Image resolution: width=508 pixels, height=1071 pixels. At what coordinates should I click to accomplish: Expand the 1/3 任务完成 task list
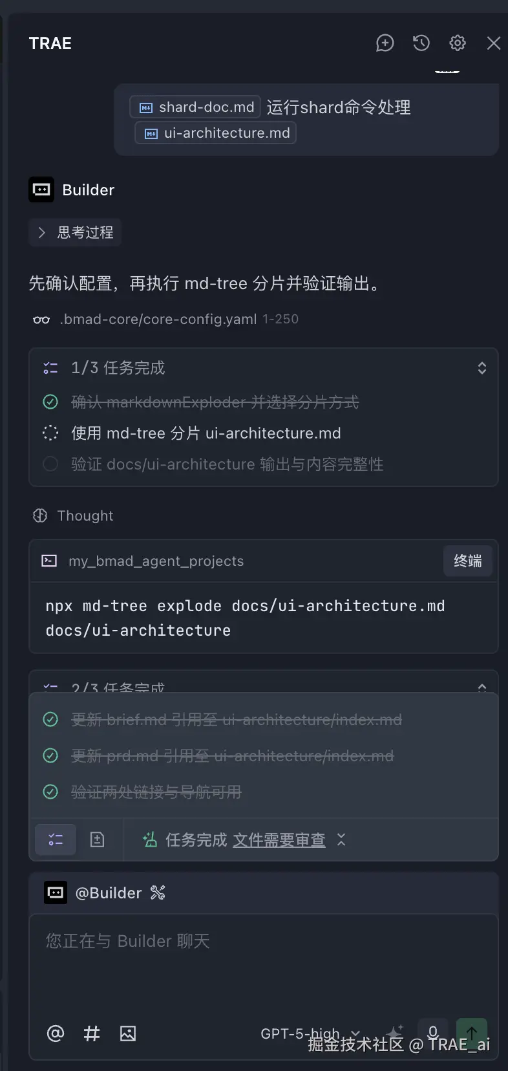[x=482, y=368]
